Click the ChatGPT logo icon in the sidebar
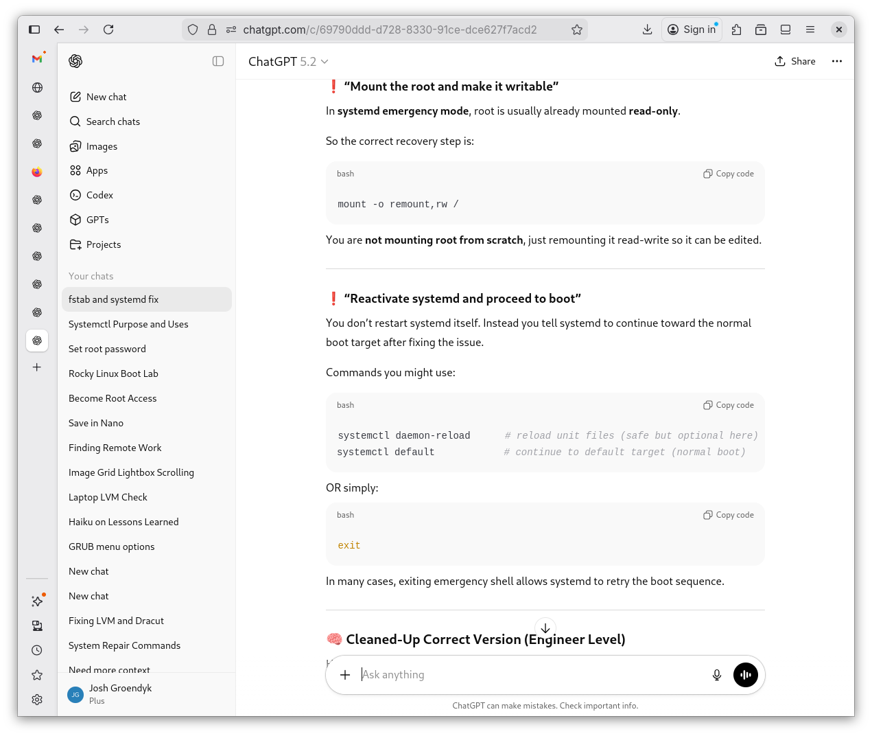 coord(75,61)
